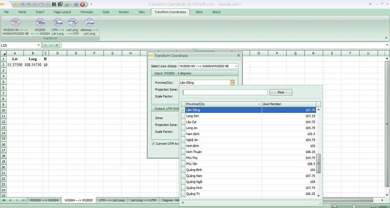The width and height of the screenshot is (390, 208).
Task: Expand the formula bar with right-end arrow
Action: click(387, 45)
